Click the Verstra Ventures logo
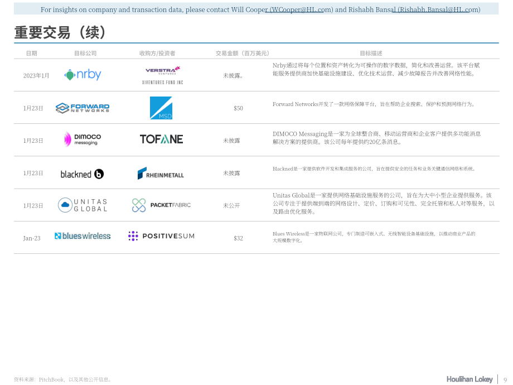Screen dimensions: 513x385 163,70
